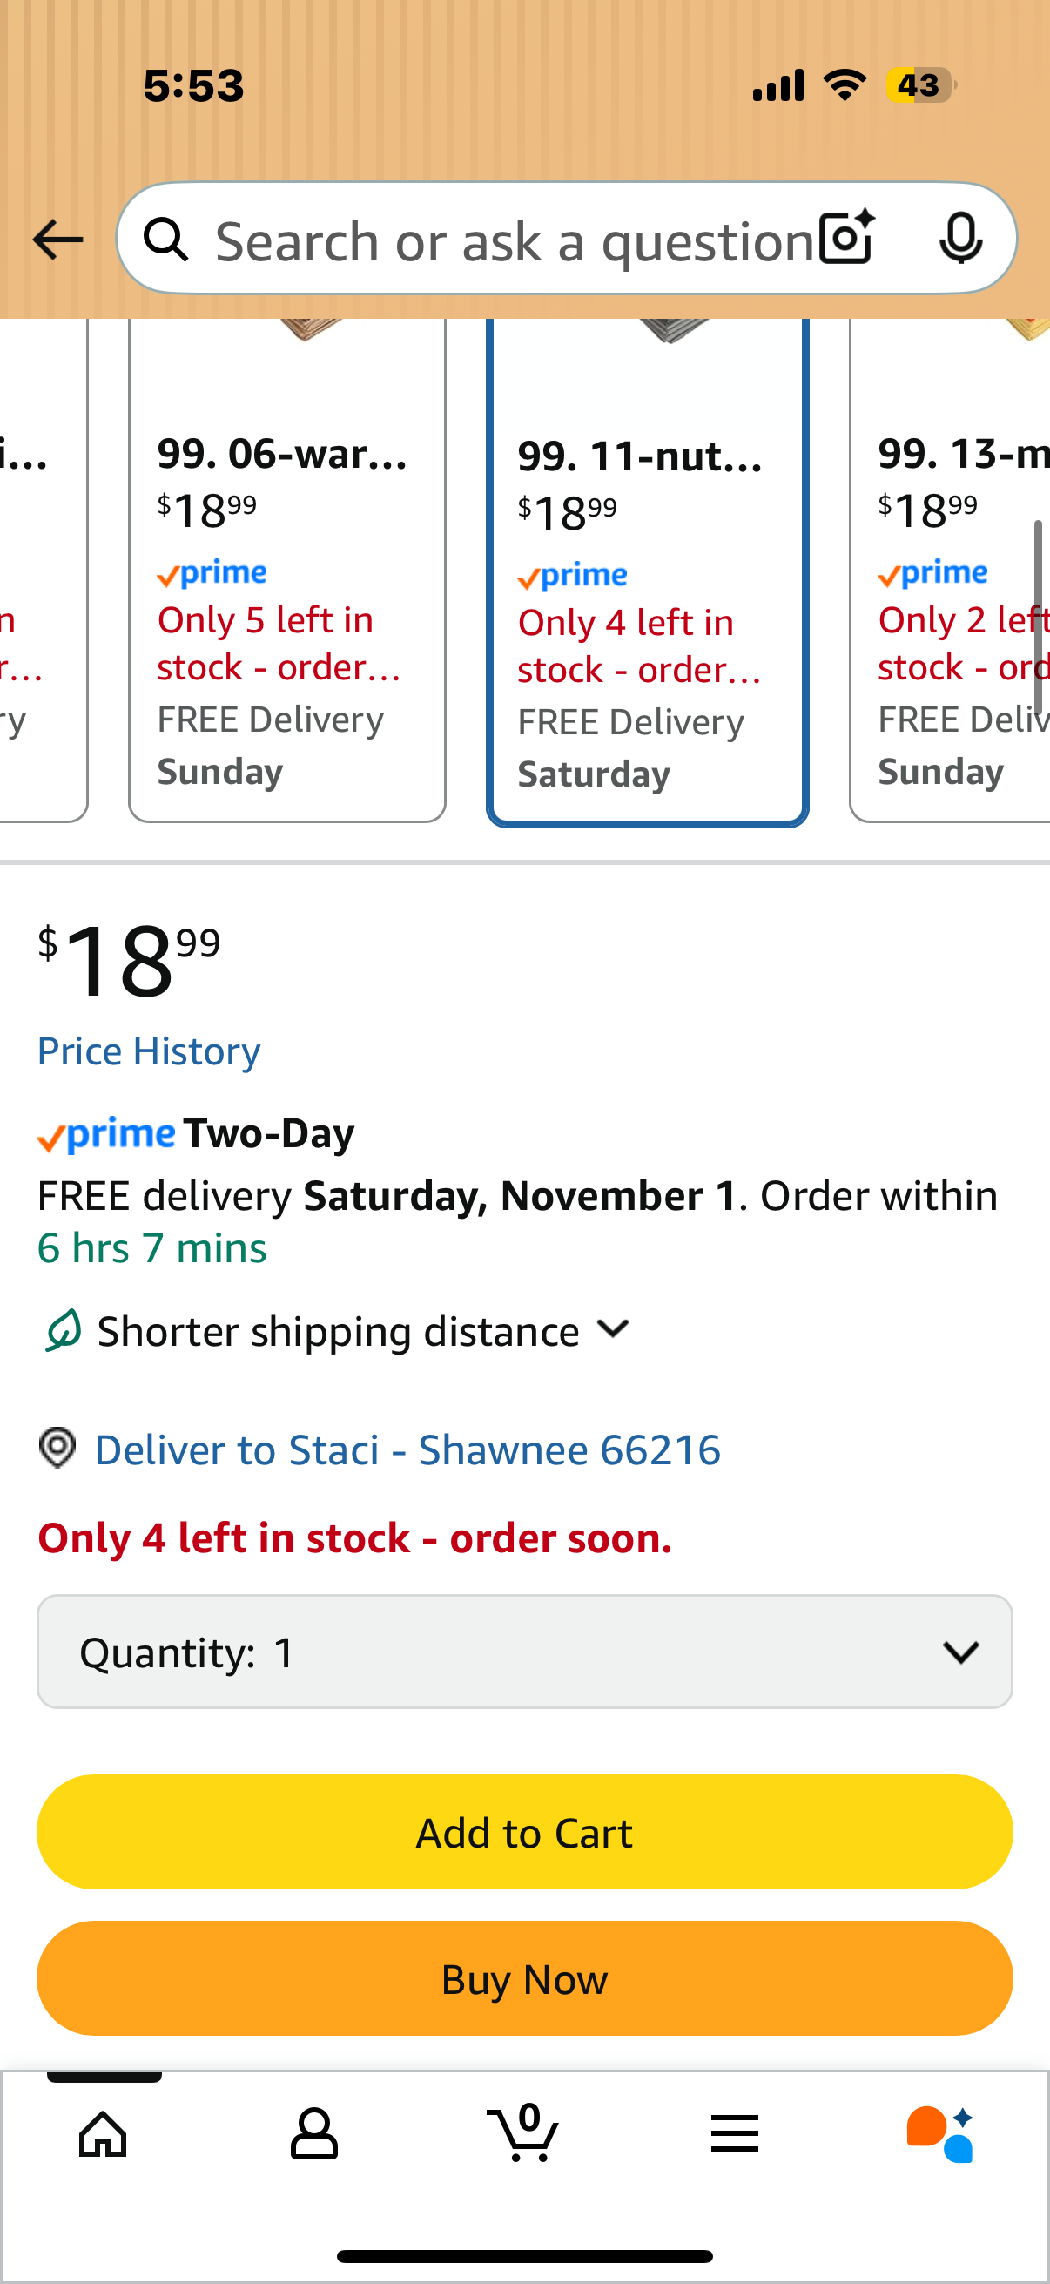Tap the microphone voice search icon
This screenshot has width=1050, height=2284.
(x=960, y=238)
